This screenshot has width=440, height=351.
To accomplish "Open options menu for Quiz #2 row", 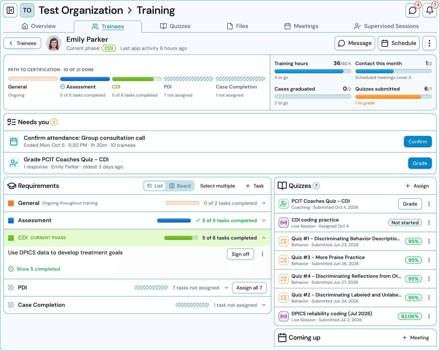I will coord(429,297).
